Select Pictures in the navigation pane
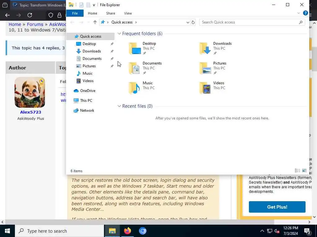Image resolution: width=317 pixels, height=237 pixels. pyautogui.click(x=89, y=66)
